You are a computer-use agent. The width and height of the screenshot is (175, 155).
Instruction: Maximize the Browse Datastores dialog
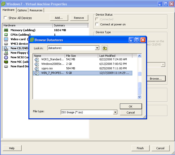click(137, 40)
